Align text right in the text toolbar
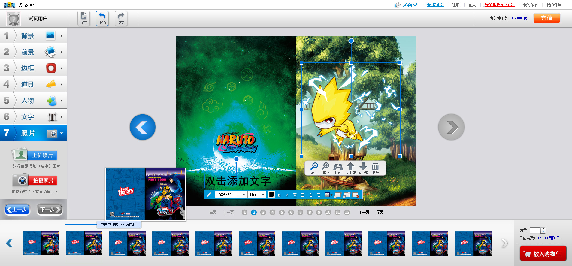The width and height of the screenshot is (572, 266). click(318, 195)
